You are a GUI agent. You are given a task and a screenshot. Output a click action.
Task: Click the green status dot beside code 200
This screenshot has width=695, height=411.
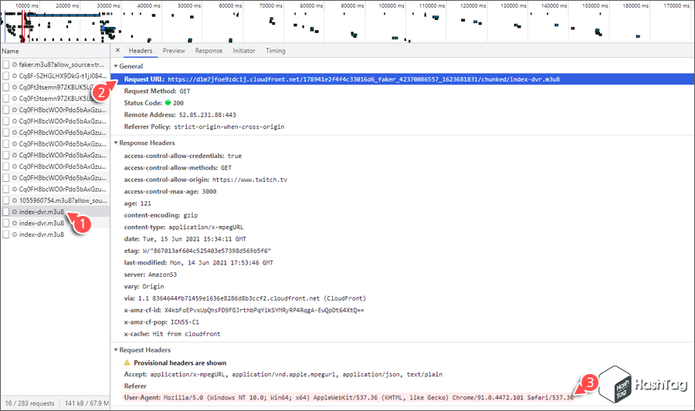168,103
